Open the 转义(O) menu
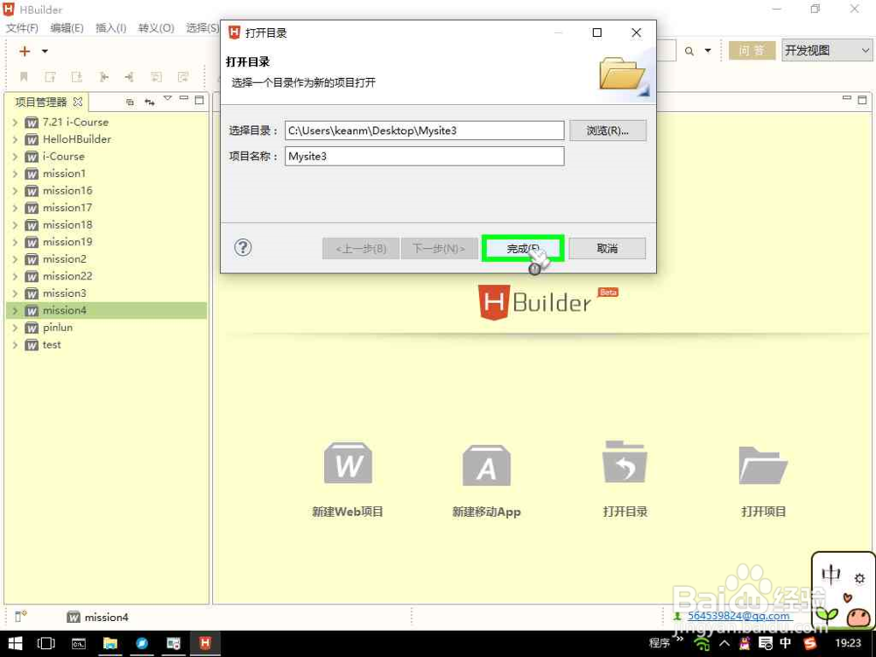Image resolution: width=876 pixels, height=657 pixels. [x=156, y=28]
